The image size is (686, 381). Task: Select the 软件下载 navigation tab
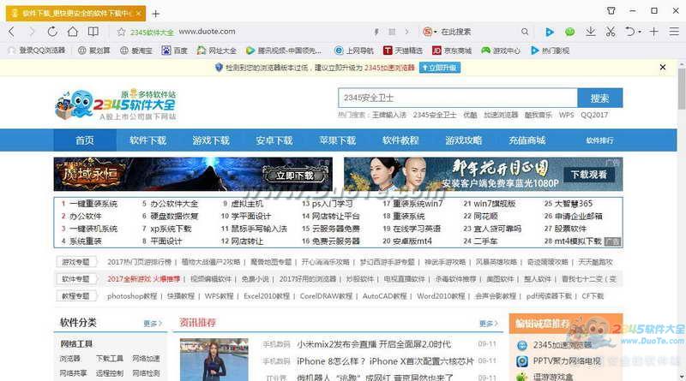pos(147,140)
